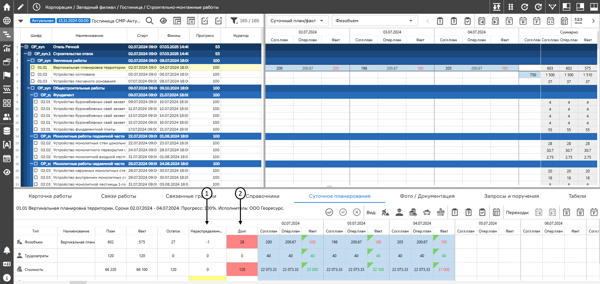Open the users sidebar icon

click(7, 117)
